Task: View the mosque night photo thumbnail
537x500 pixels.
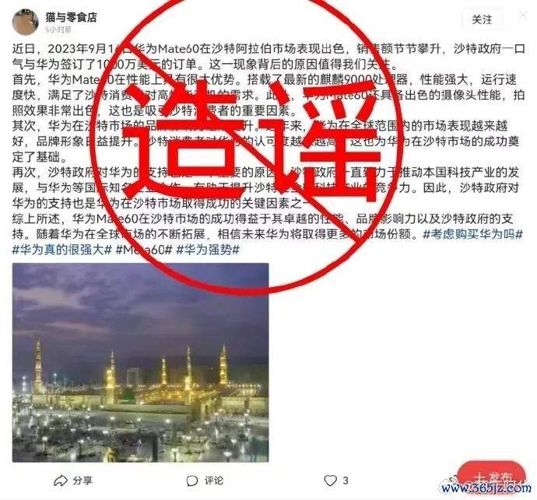Action: click(140, 363)
